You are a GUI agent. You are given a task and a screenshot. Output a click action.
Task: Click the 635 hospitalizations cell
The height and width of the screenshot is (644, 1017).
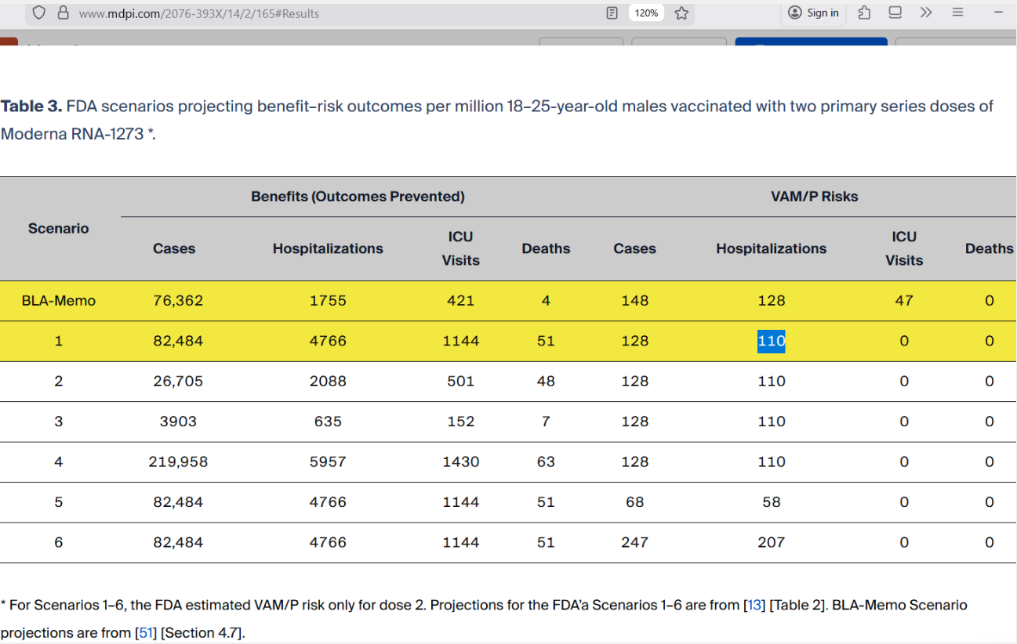click(328, 421)
